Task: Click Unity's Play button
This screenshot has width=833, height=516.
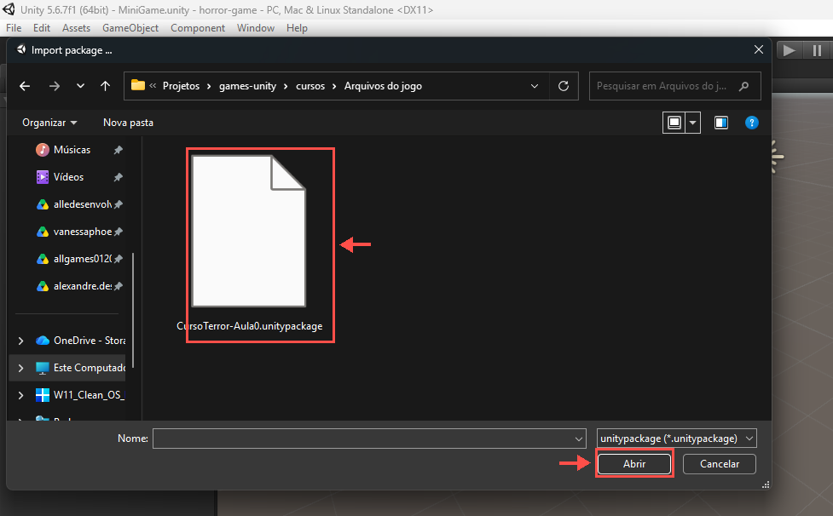Action: tap(789, 50)
